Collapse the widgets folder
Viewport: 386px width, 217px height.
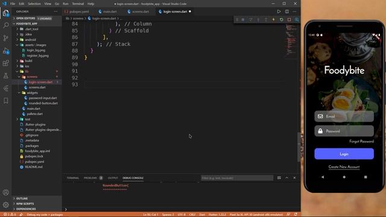37,93
